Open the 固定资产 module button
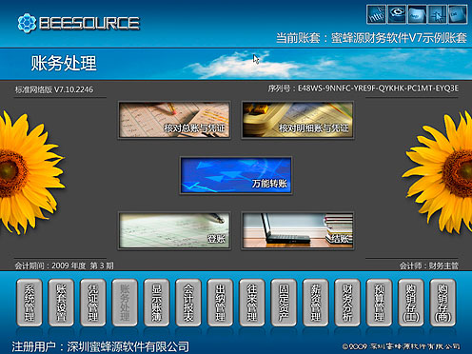Viewport: 472px width, 354px height. click(284, 303)
